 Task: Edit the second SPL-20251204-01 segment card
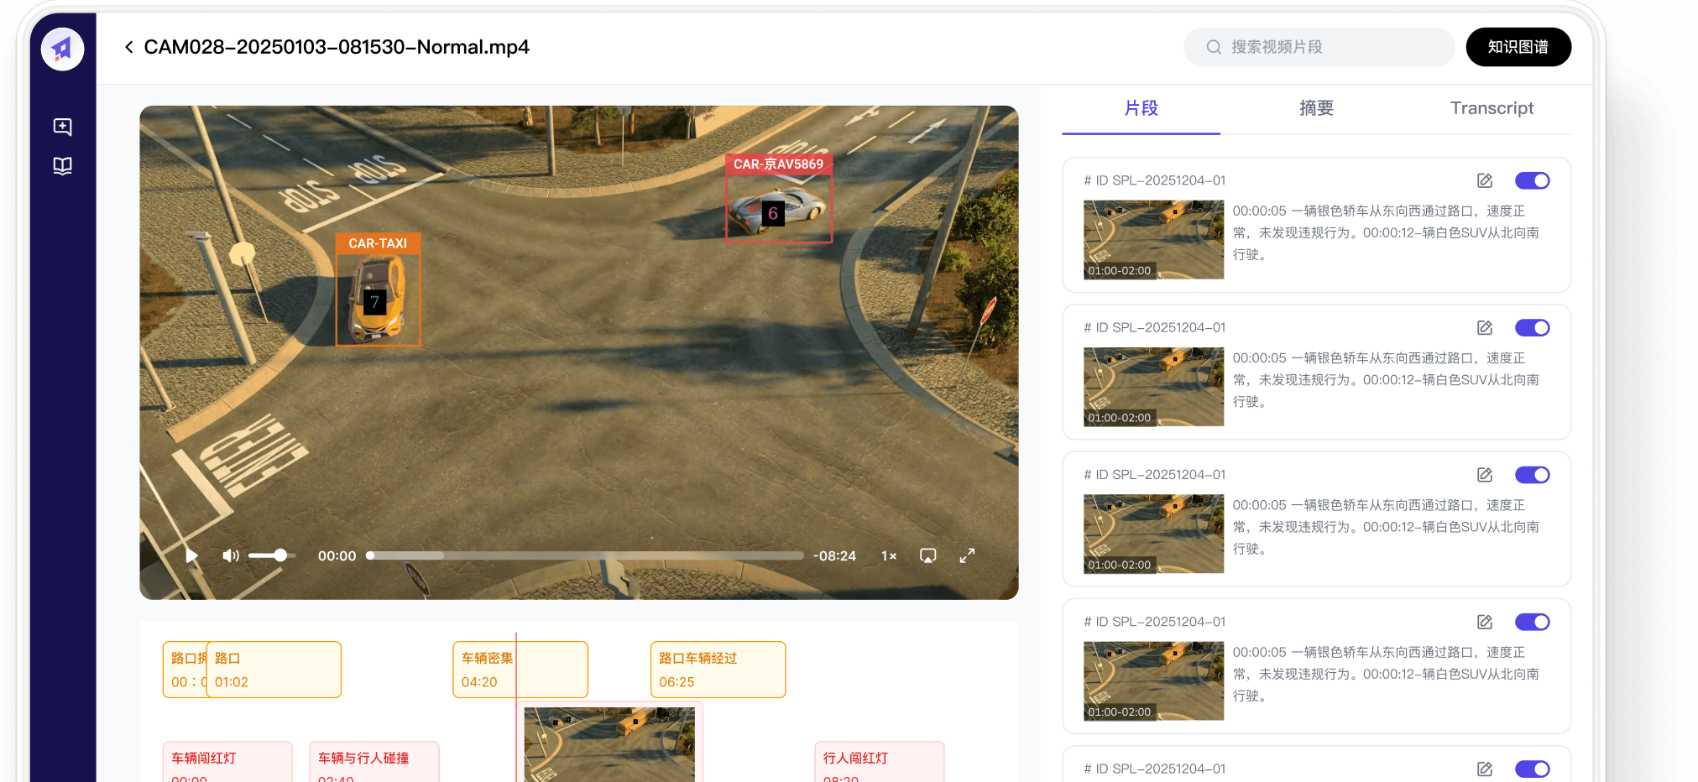coord(1485,327)
